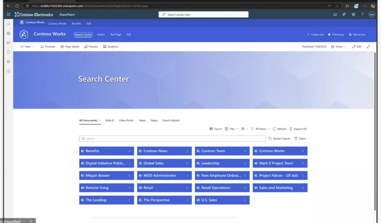
Task: Click Create site
Action: click(315, 35)
